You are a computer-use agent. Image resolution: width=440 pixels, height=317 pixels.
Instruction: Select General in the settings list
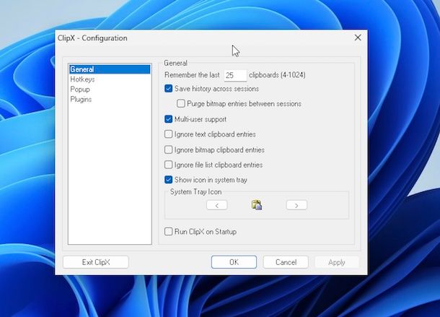(x=110, y=69)
